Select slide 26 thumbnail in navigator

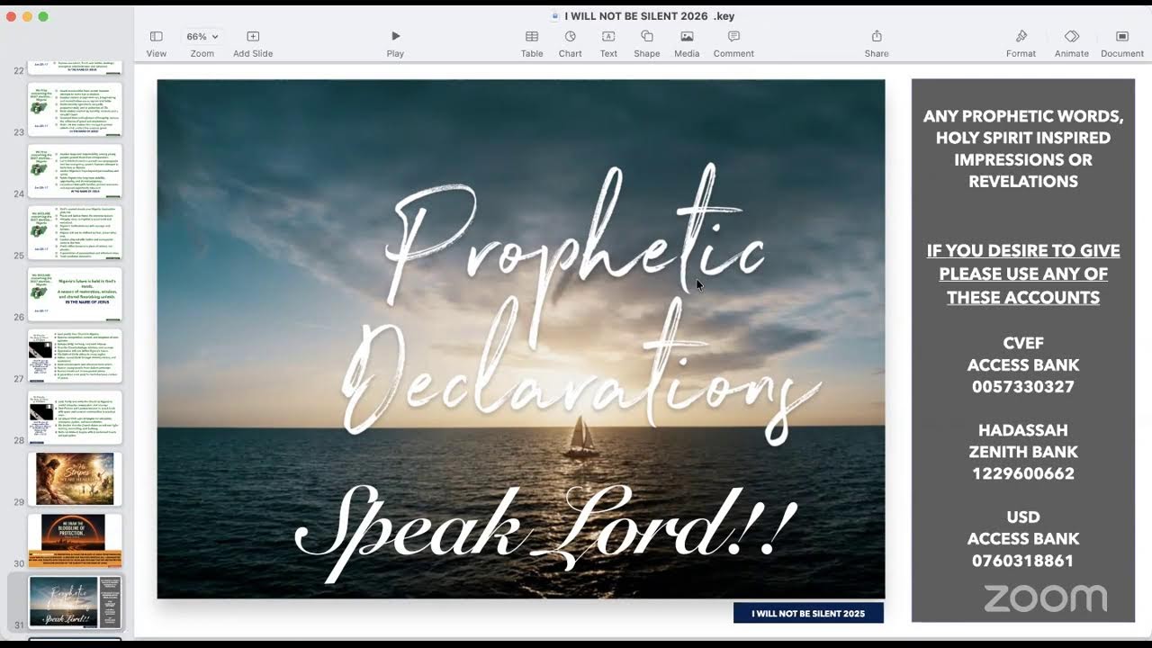point(75,294)
